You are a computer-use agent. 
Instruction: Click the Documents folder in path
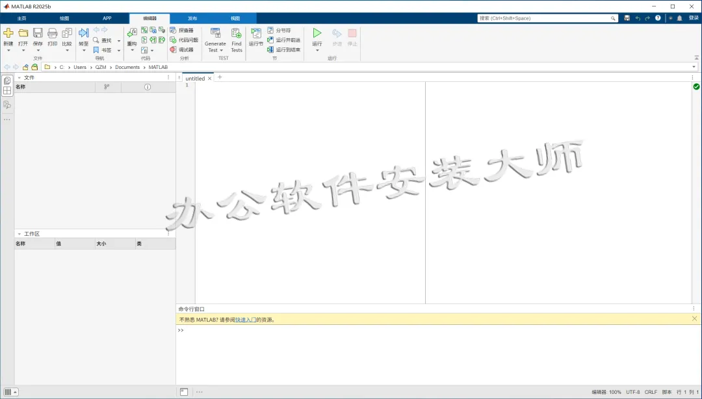point(127,67)
